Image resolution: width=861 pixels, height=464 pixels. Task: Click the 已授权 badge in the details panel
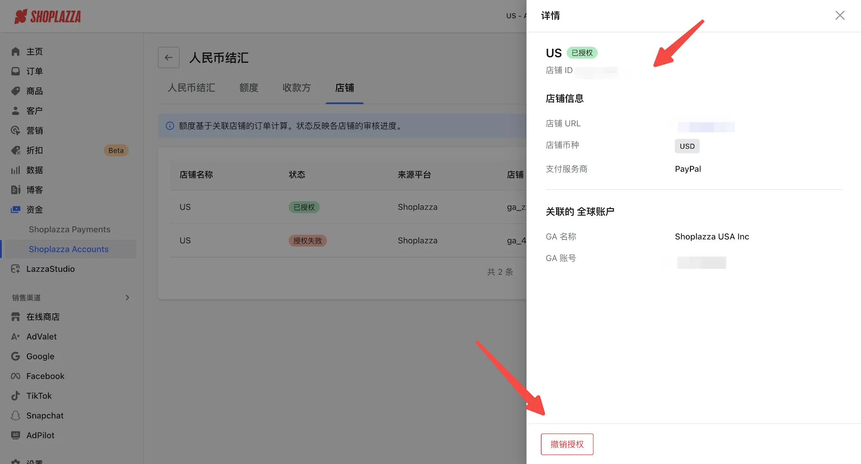click(x=582, y=53)
